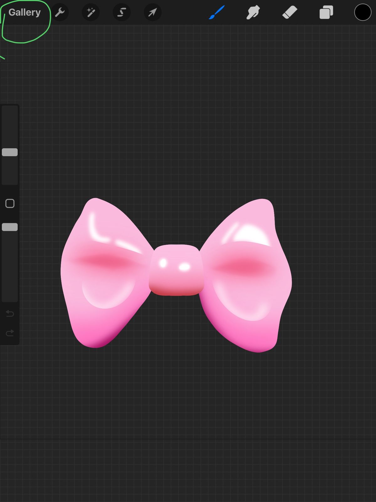Screen dimensions: 376x502
Task: Tap the pink bow artwork on canvas
Action: 176,275
